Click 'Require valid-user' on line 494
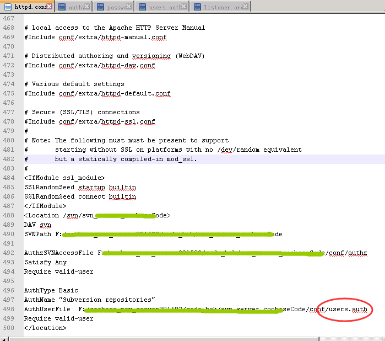Screen dimensions: 385x341 (x=59, y=271)
